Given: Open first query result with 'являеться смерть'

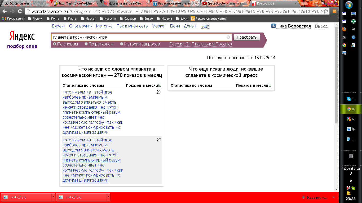Looking at the screenshot, I should coord(93,112).
